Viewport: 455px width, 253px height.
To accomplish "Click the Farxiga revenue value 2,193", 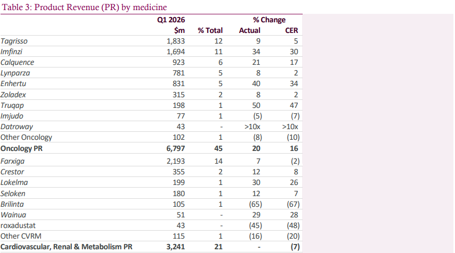I will pos(173,161).
